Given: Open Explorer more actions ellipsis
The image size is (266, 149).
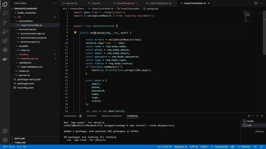Looking at the screenshot, I should [x=54, y=3].
